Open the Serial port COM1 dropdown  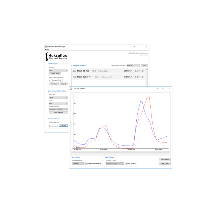coord(58,70)
